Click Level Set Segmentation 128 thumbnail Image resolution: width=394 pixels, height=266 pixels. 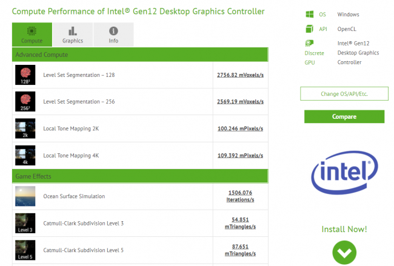25,75
